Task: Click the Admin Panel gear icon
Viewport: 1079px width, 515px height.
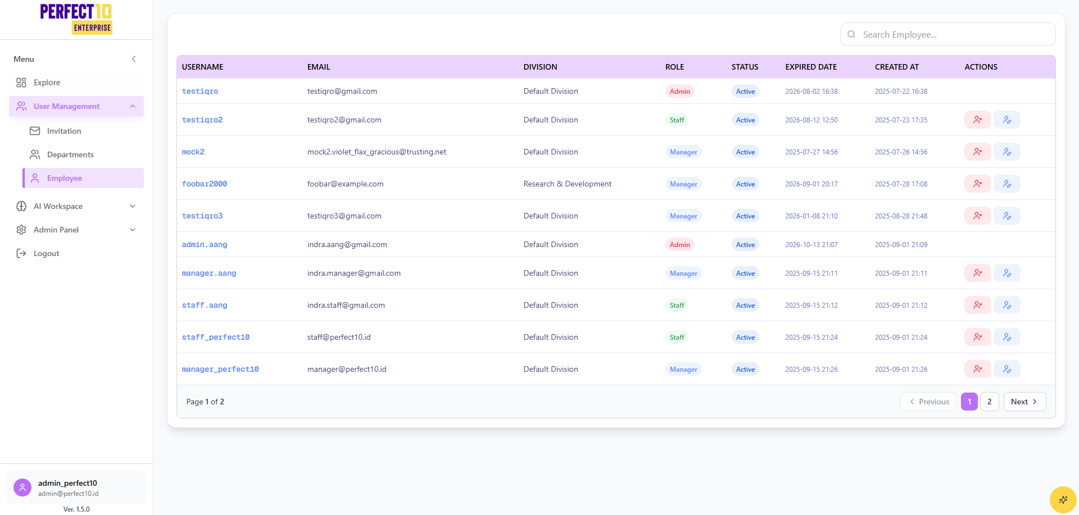Action: (21, 230)
